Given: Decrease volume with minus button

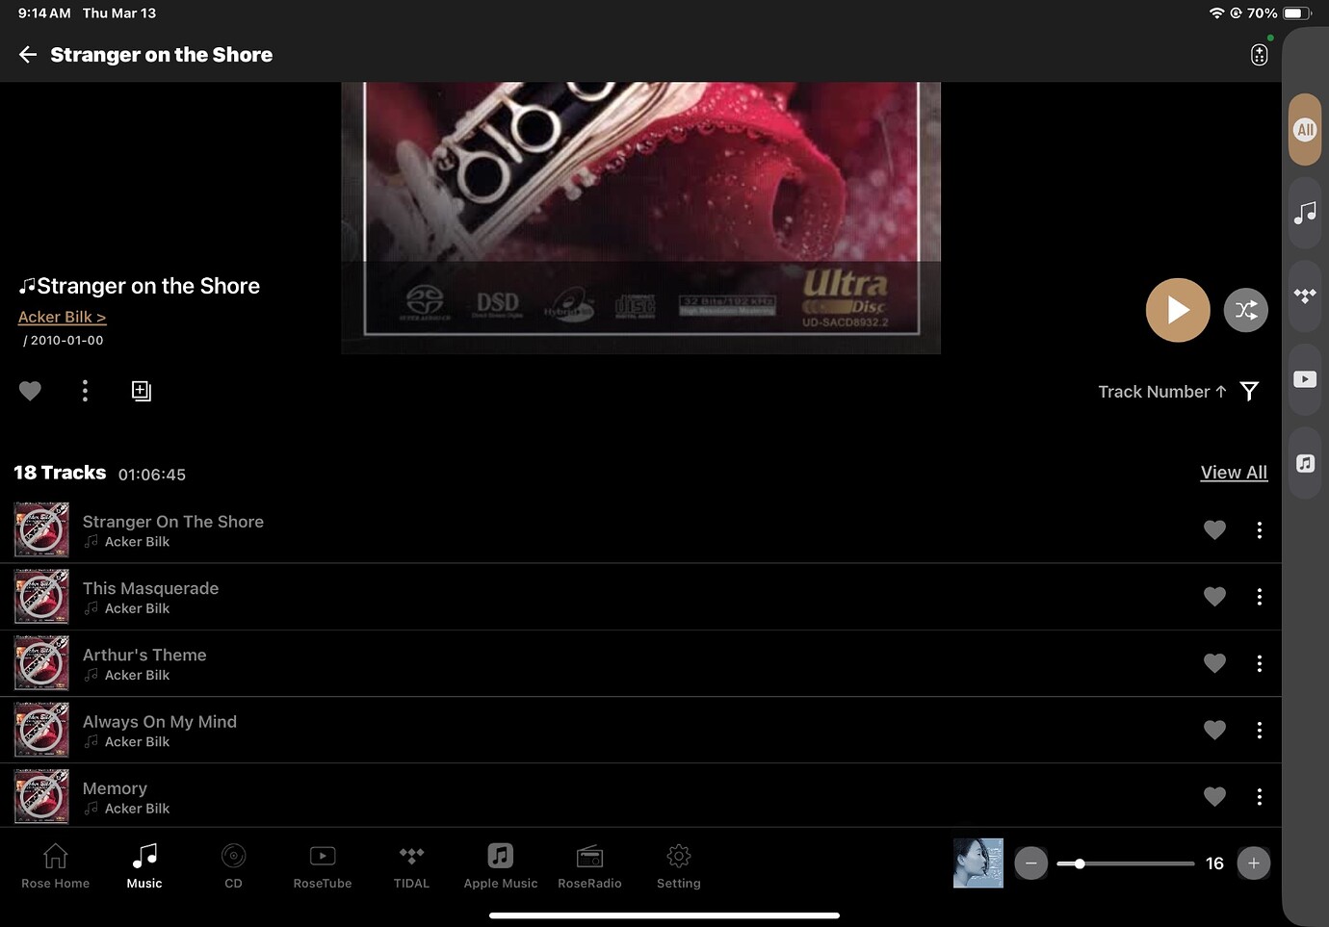Looking at the screenshot, I should [1030, 863].
